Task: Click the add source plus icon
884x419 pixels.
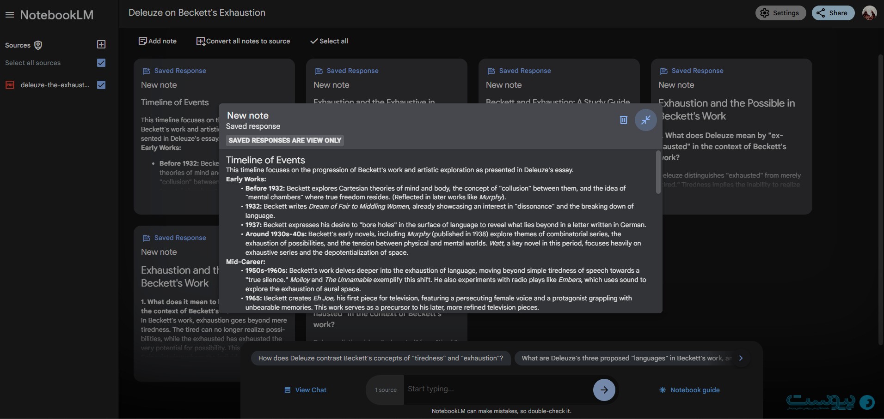Action: coord(102,44)
